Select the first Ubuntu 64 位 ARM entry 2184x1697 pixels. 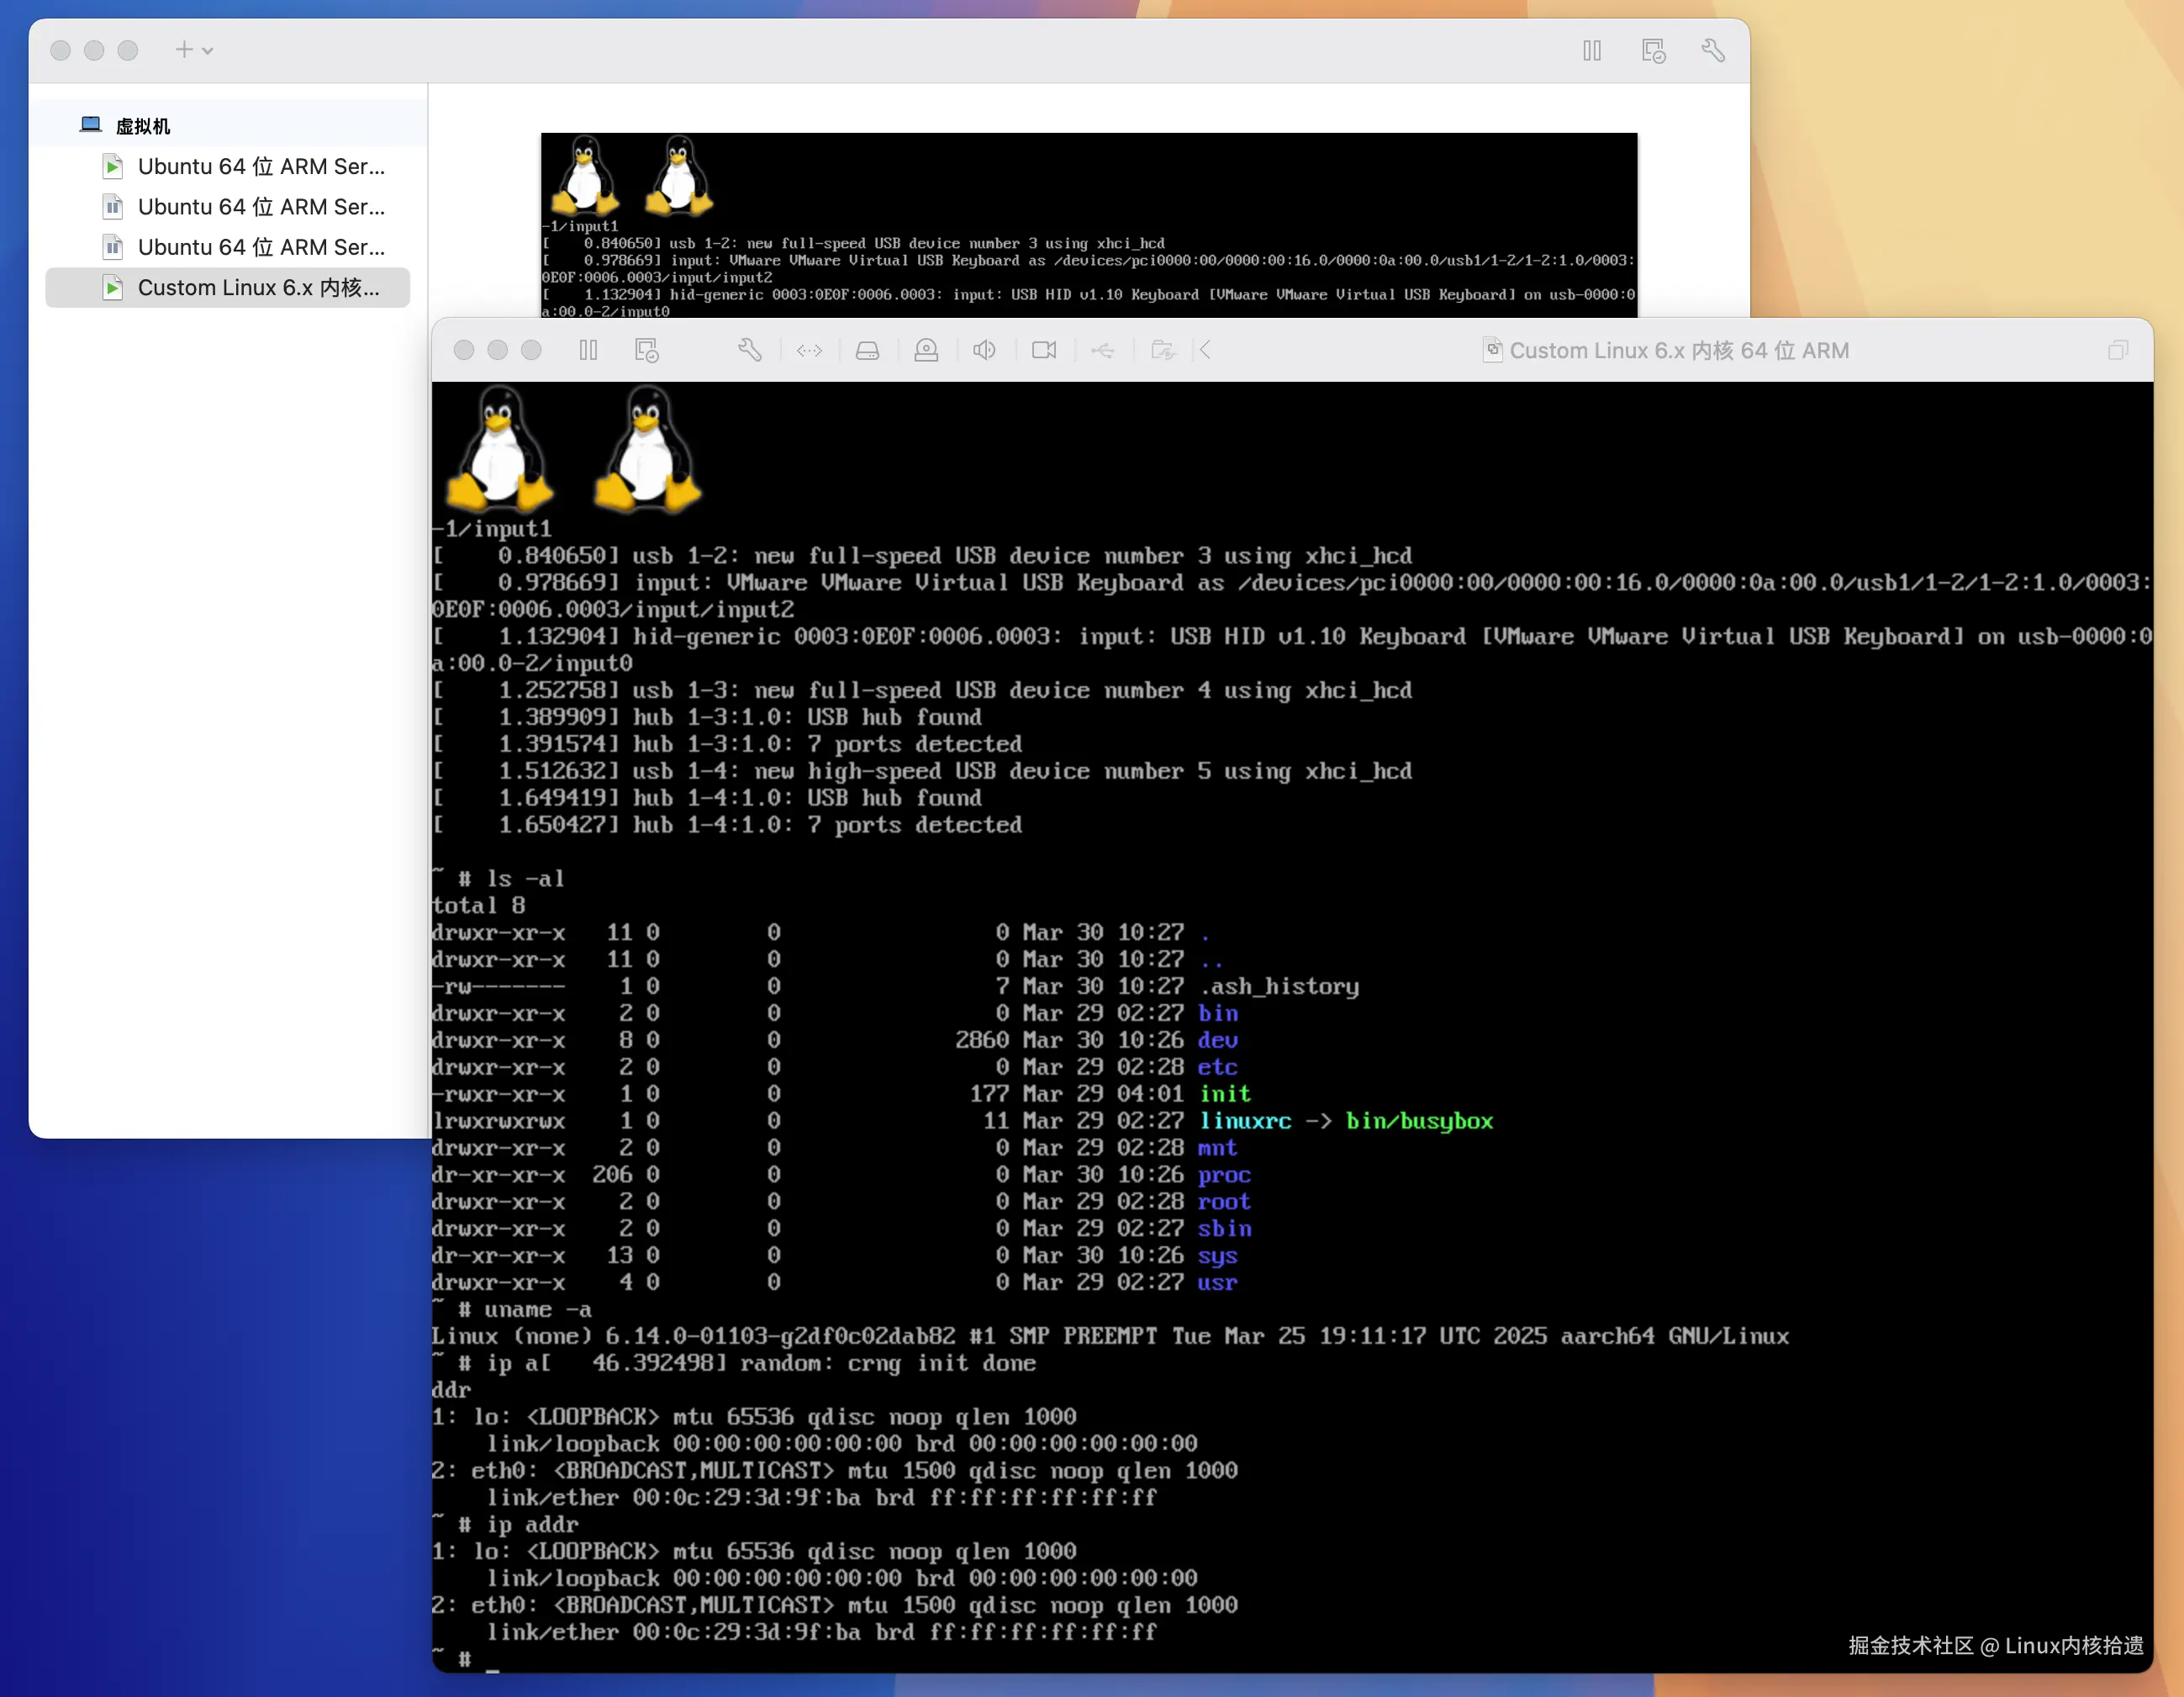tap(260, 167)
